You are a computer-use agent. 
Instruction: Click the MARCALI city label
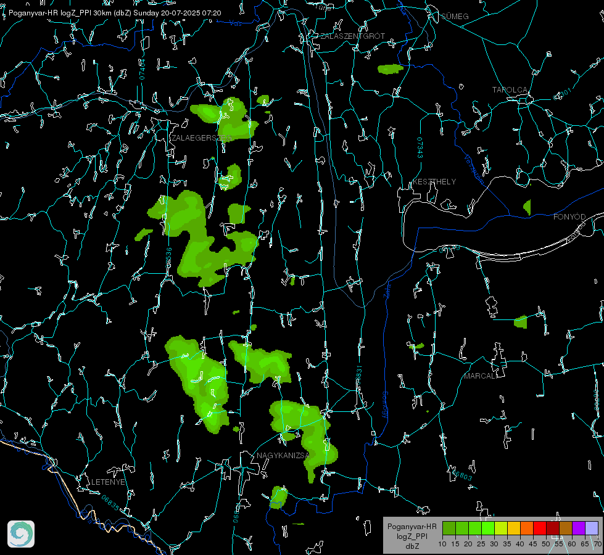481,376
